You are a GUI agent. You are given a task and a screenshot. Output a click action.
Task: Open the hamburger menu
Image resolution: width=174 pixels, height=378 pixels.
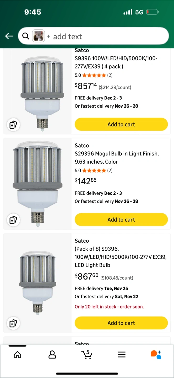(122, 355)
